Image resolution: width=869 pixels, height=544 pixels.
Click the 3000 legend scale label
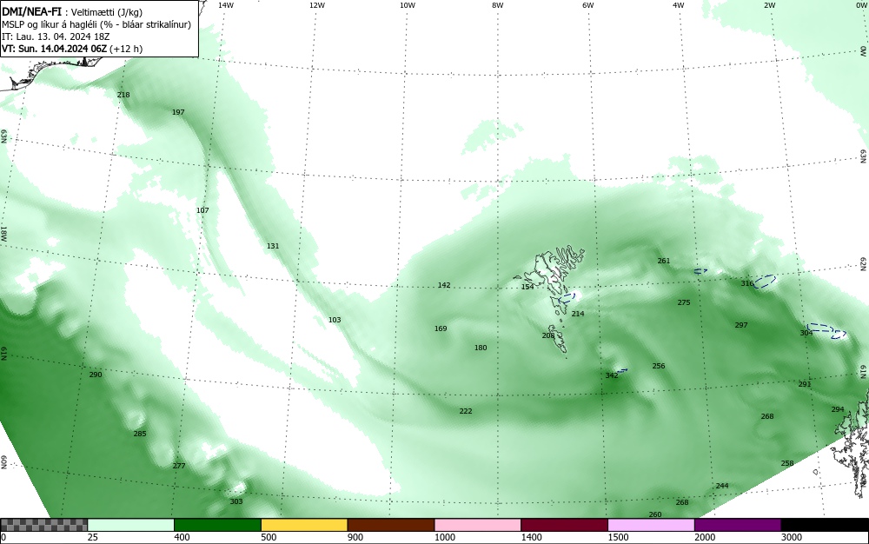[x=792, y=537]
